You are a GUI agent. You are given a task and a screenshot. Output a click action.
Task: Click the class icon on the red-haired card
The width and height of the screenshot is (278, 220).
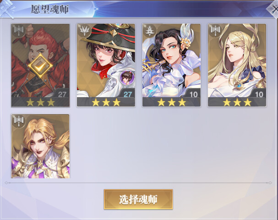[x=19, y=31]
